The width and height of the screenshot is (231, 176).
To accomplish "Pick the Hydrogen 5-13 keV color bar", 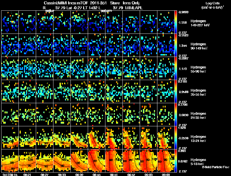I will point(176,161).
